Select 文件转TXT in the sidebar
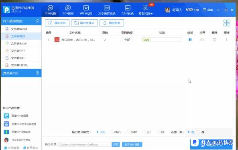 pos(21,58)
